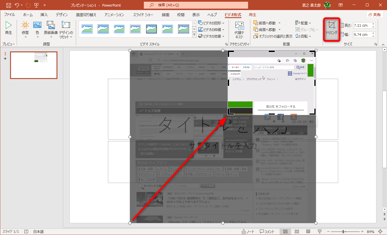Jump to the next slide with double-arrow button

385,219
